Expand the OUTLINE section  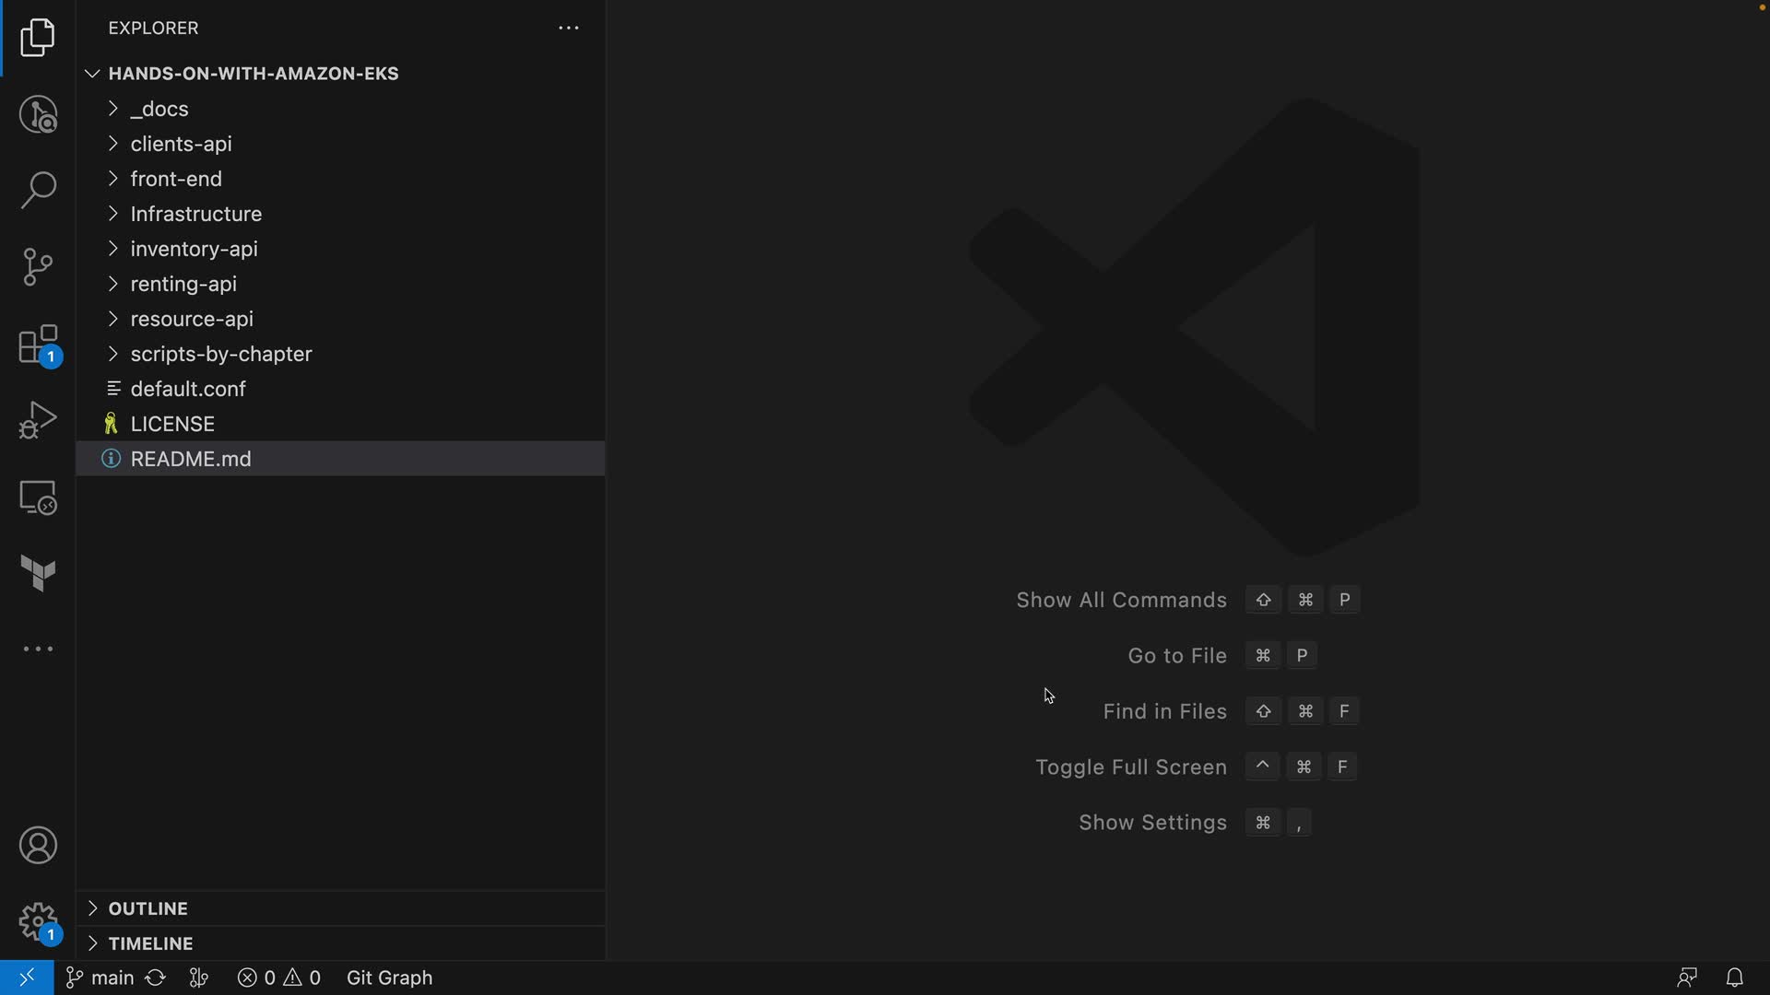coord(147,908)
